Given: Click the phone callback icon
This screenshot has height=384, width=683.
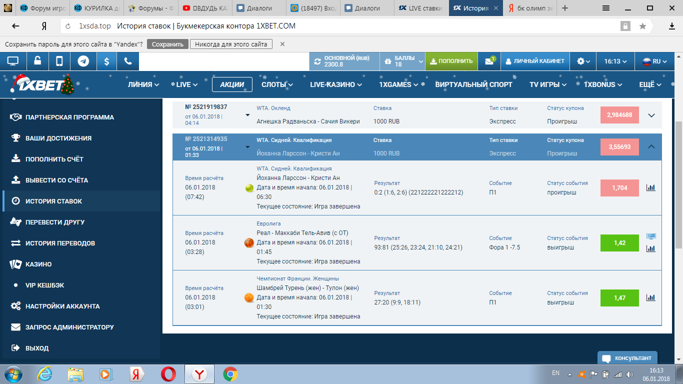Looking at the screenshot, I should tap(128, 61).
